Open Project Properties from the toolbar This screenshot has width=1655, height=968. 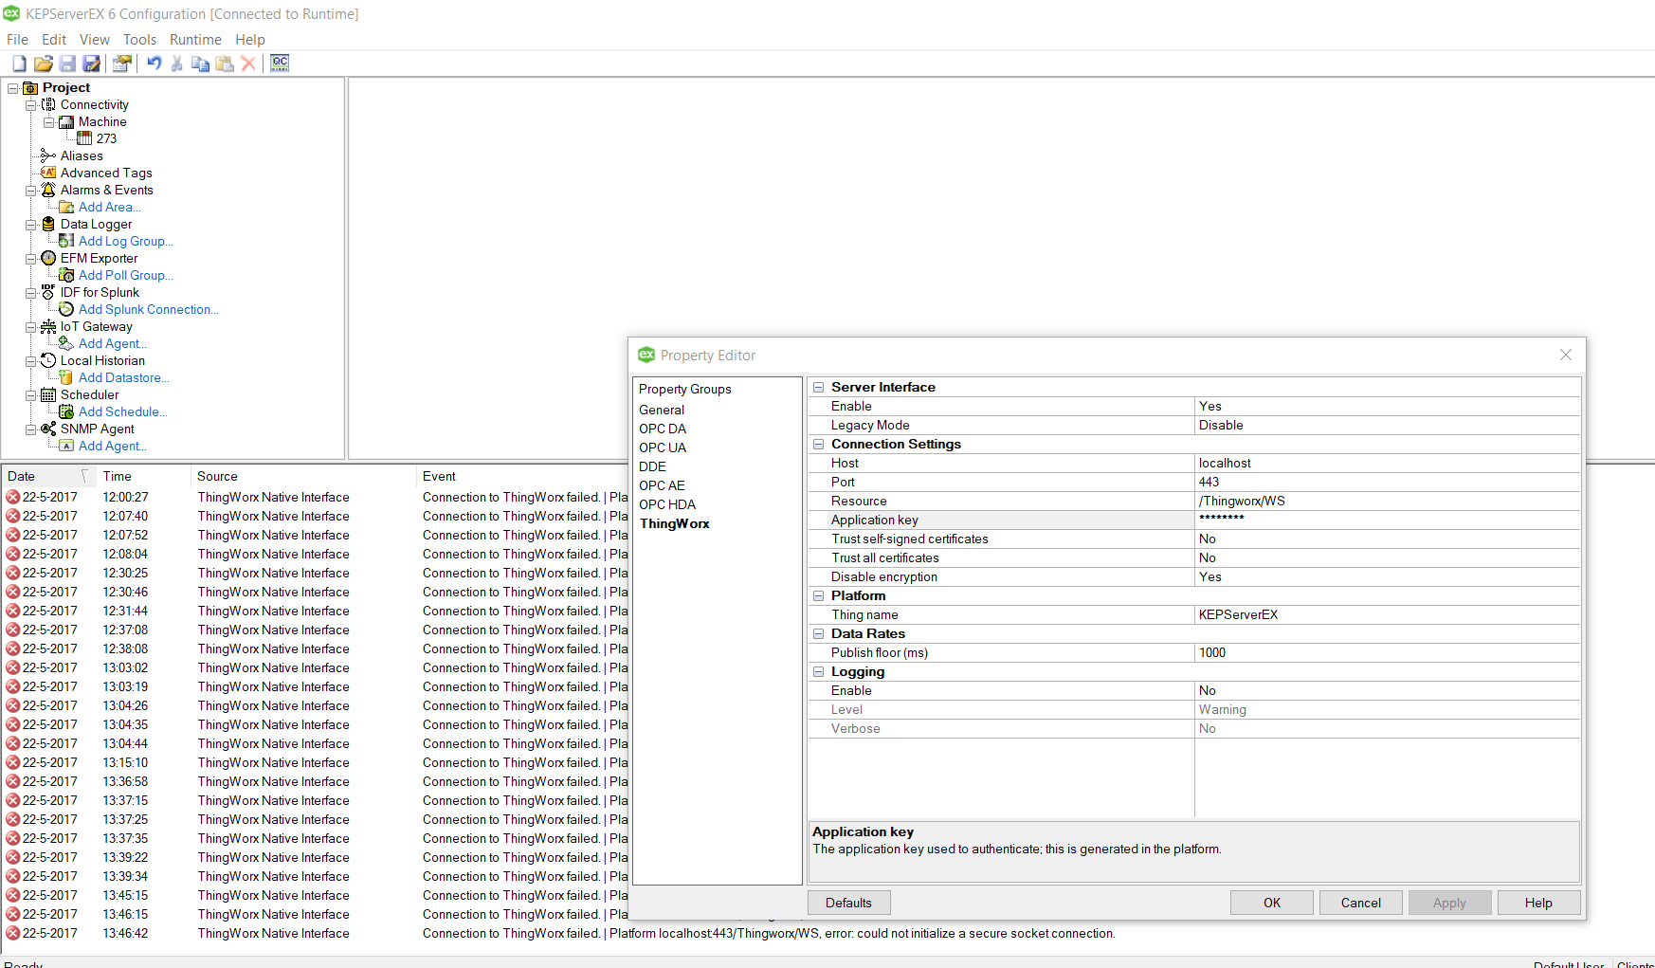122,64
